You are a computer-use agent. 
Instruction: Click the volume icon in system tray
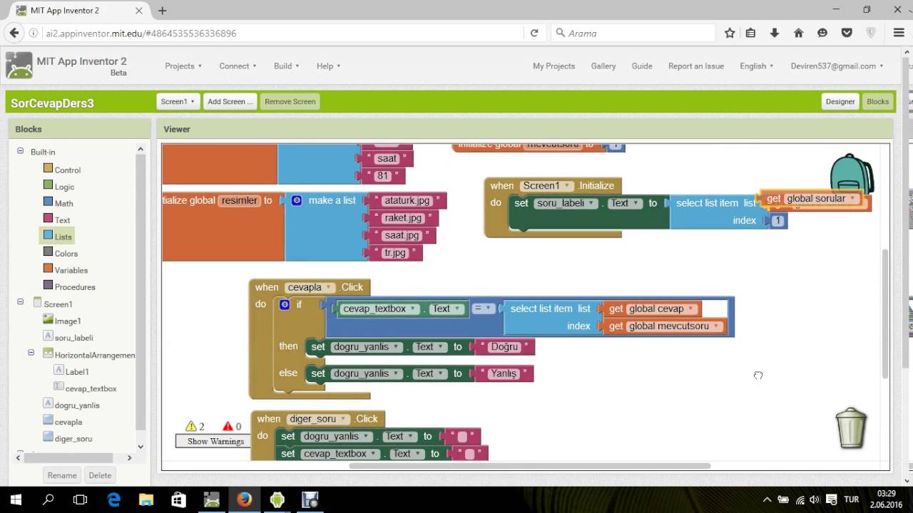pyautogui.click(x=815, y=499)
